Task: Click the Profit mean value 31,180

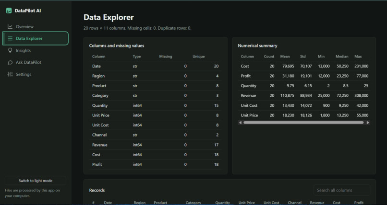Action: tap(288, 76)
